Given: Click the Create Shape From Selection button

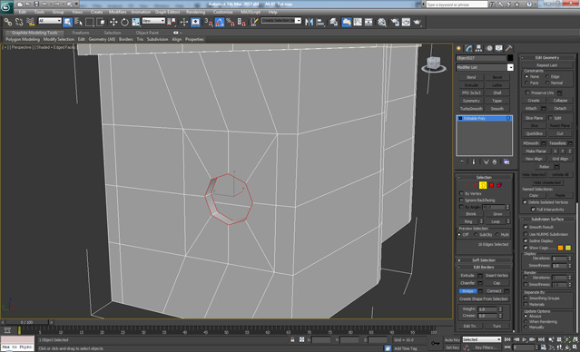Looking at the screenshot, I should (x=484, y=298).
